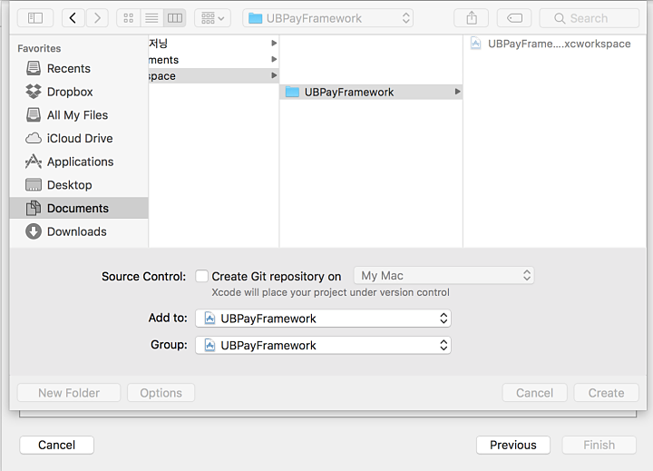The image size is (653, 471).
Task: Click the Previous button
Action: (513, 446)
